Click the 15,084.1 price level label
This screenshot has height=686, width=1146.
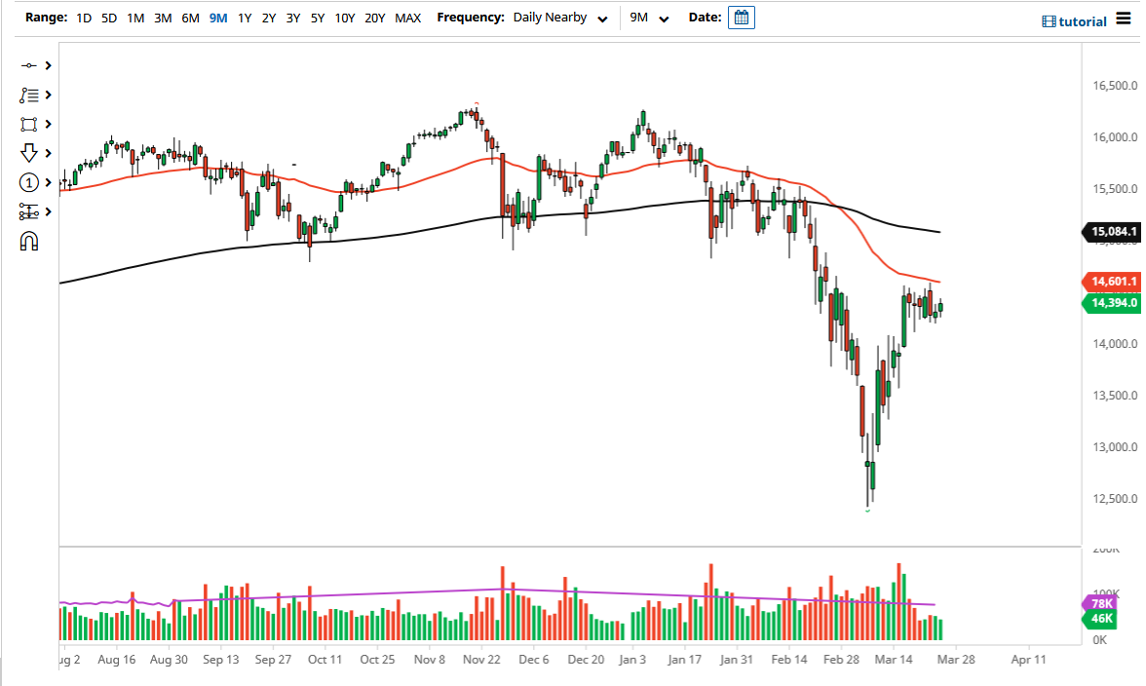click(1112, 232)
